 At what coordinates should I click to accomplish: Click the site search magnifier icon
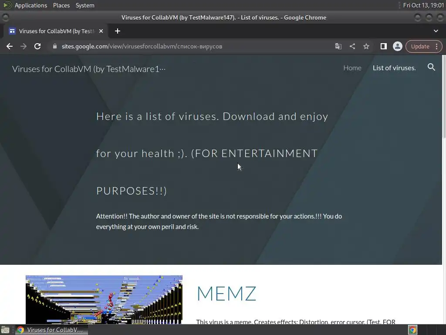pyautogui.click(x=431, y=68)
